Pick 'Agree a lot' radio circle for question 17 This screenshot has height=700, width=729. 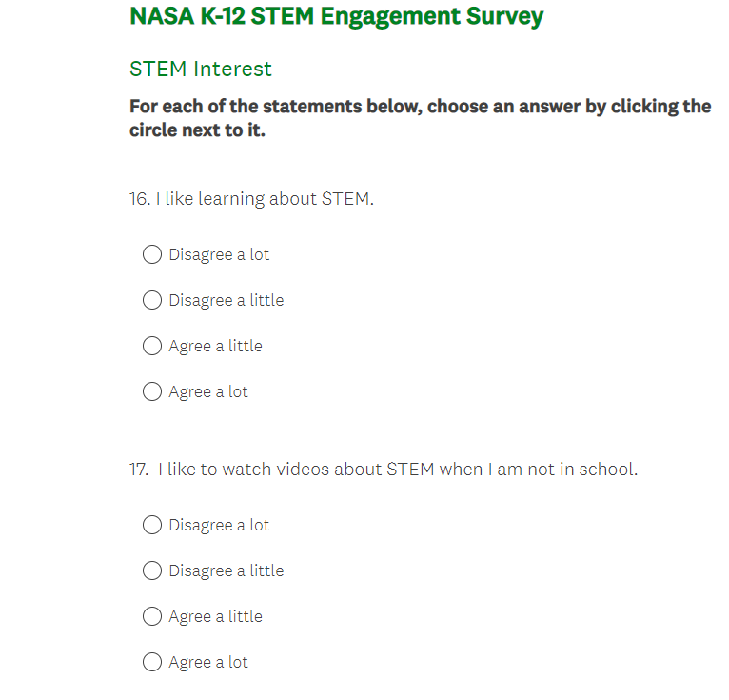tap(152, 662)
